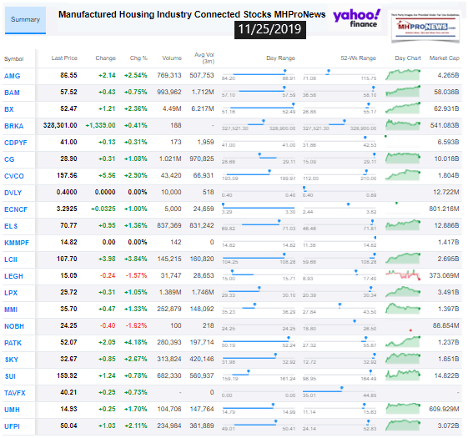Screen dimensions: 468x438
Task: Open the SUI ticker link
Action: tap(10, 376)
